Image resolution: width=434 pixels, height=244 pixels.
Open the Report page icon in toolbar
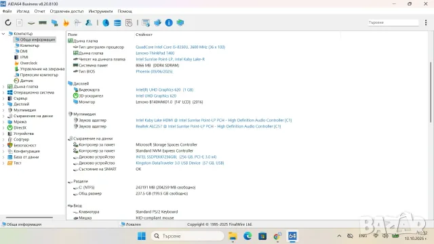coord(20,22)
